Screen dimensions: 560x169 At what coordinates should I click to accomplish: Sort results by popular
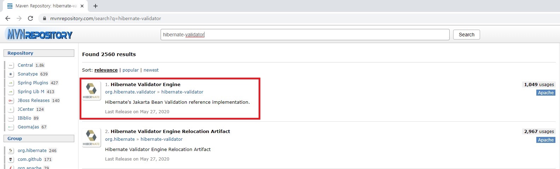coord(131,70)
